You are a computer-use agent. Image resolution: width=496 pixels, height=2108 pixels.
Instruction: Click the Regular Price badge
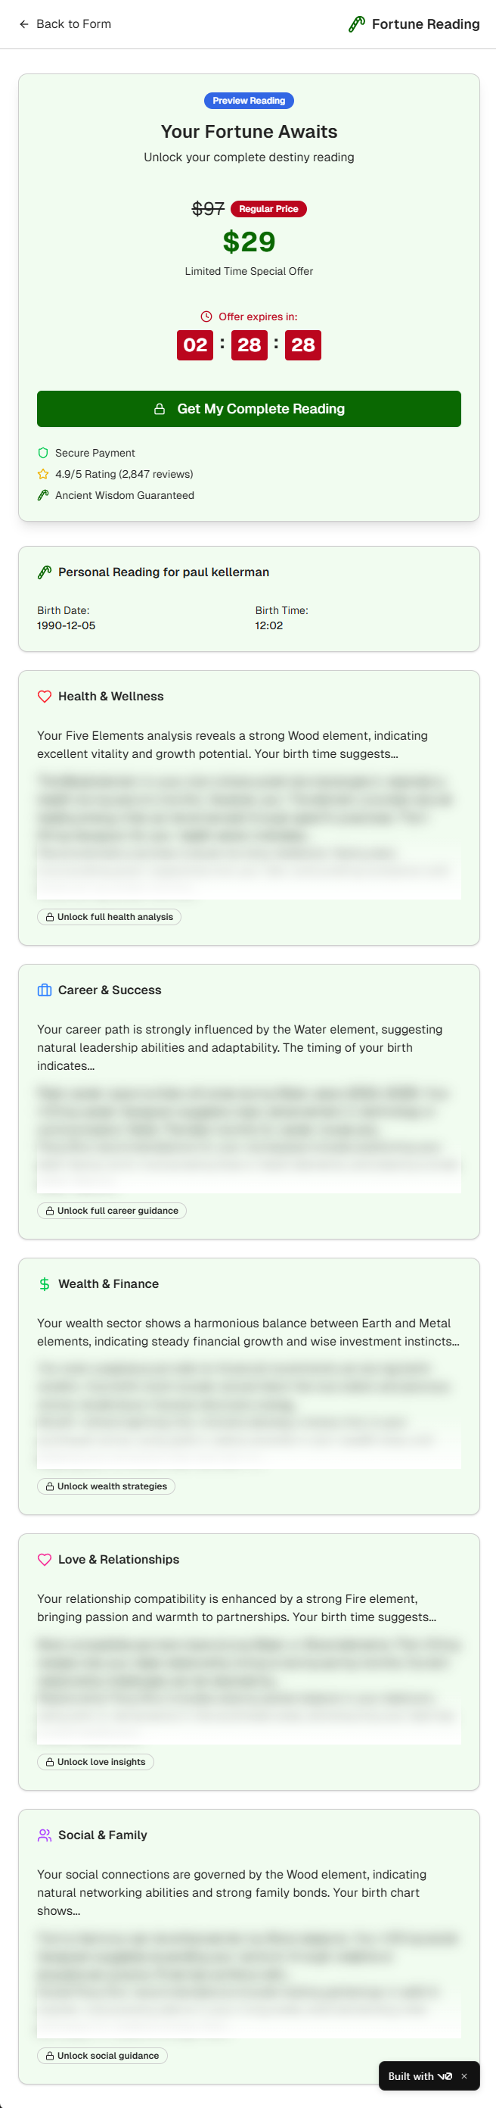268,209
